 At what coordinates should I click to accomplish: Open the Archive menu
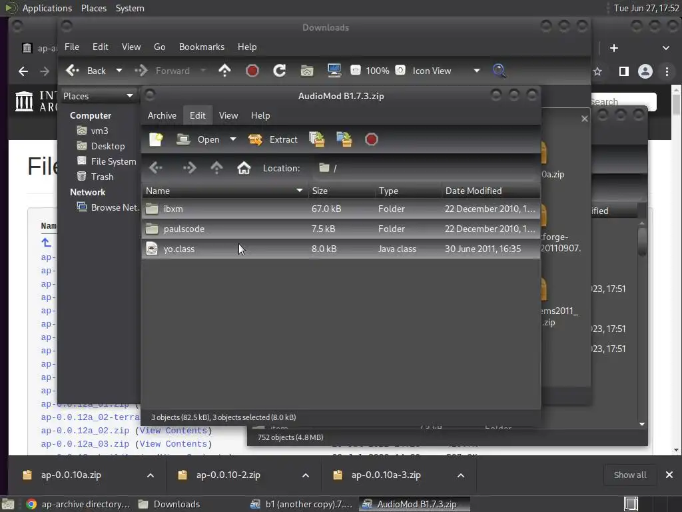click(x=162, y=115)
